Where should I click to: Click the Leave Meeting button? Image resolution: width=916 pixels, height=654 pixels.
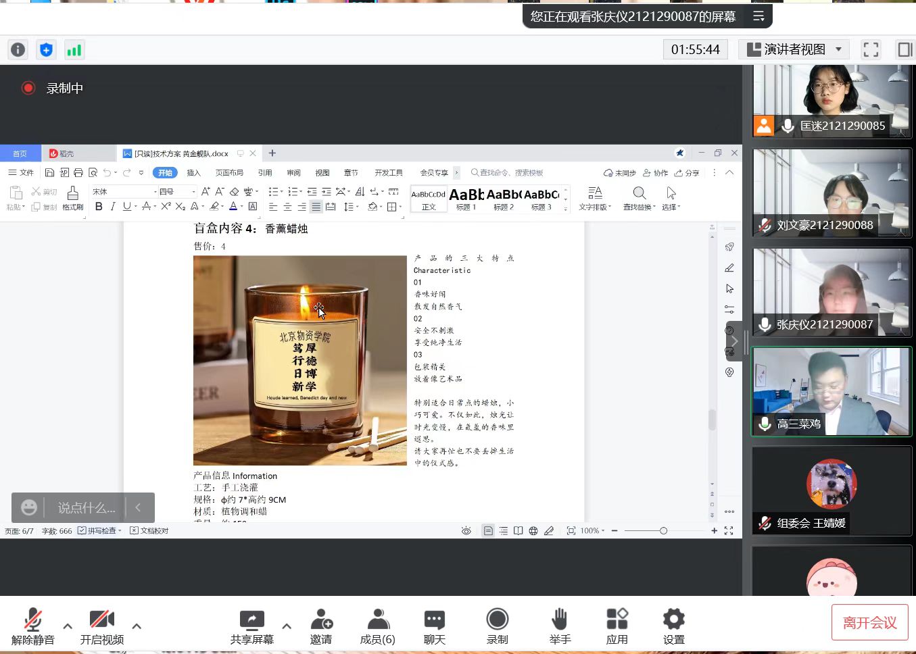tap(869, 622)
